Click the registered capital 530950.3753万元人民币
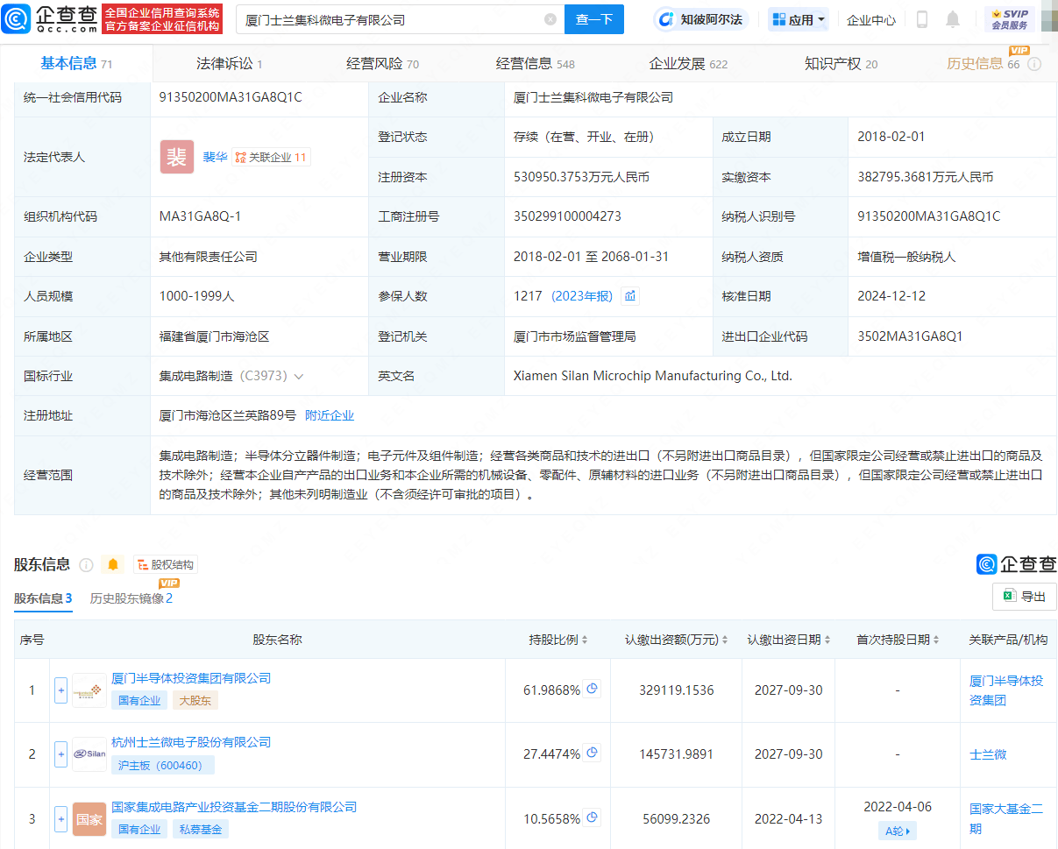Viewport: 1058px width, 849px height. (582, 177)
